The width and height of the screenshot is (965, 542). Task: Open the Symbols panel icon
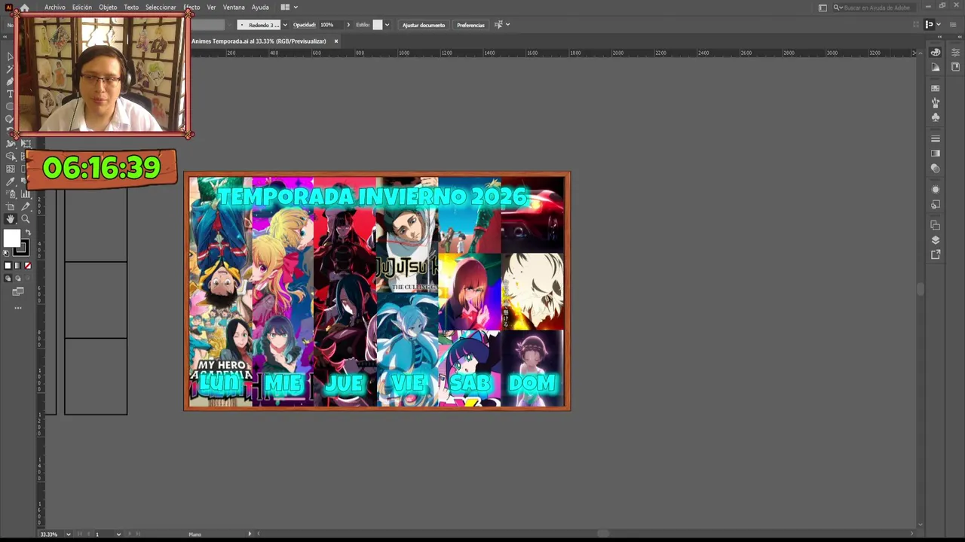pyautogui.click(x=935, y=117)
